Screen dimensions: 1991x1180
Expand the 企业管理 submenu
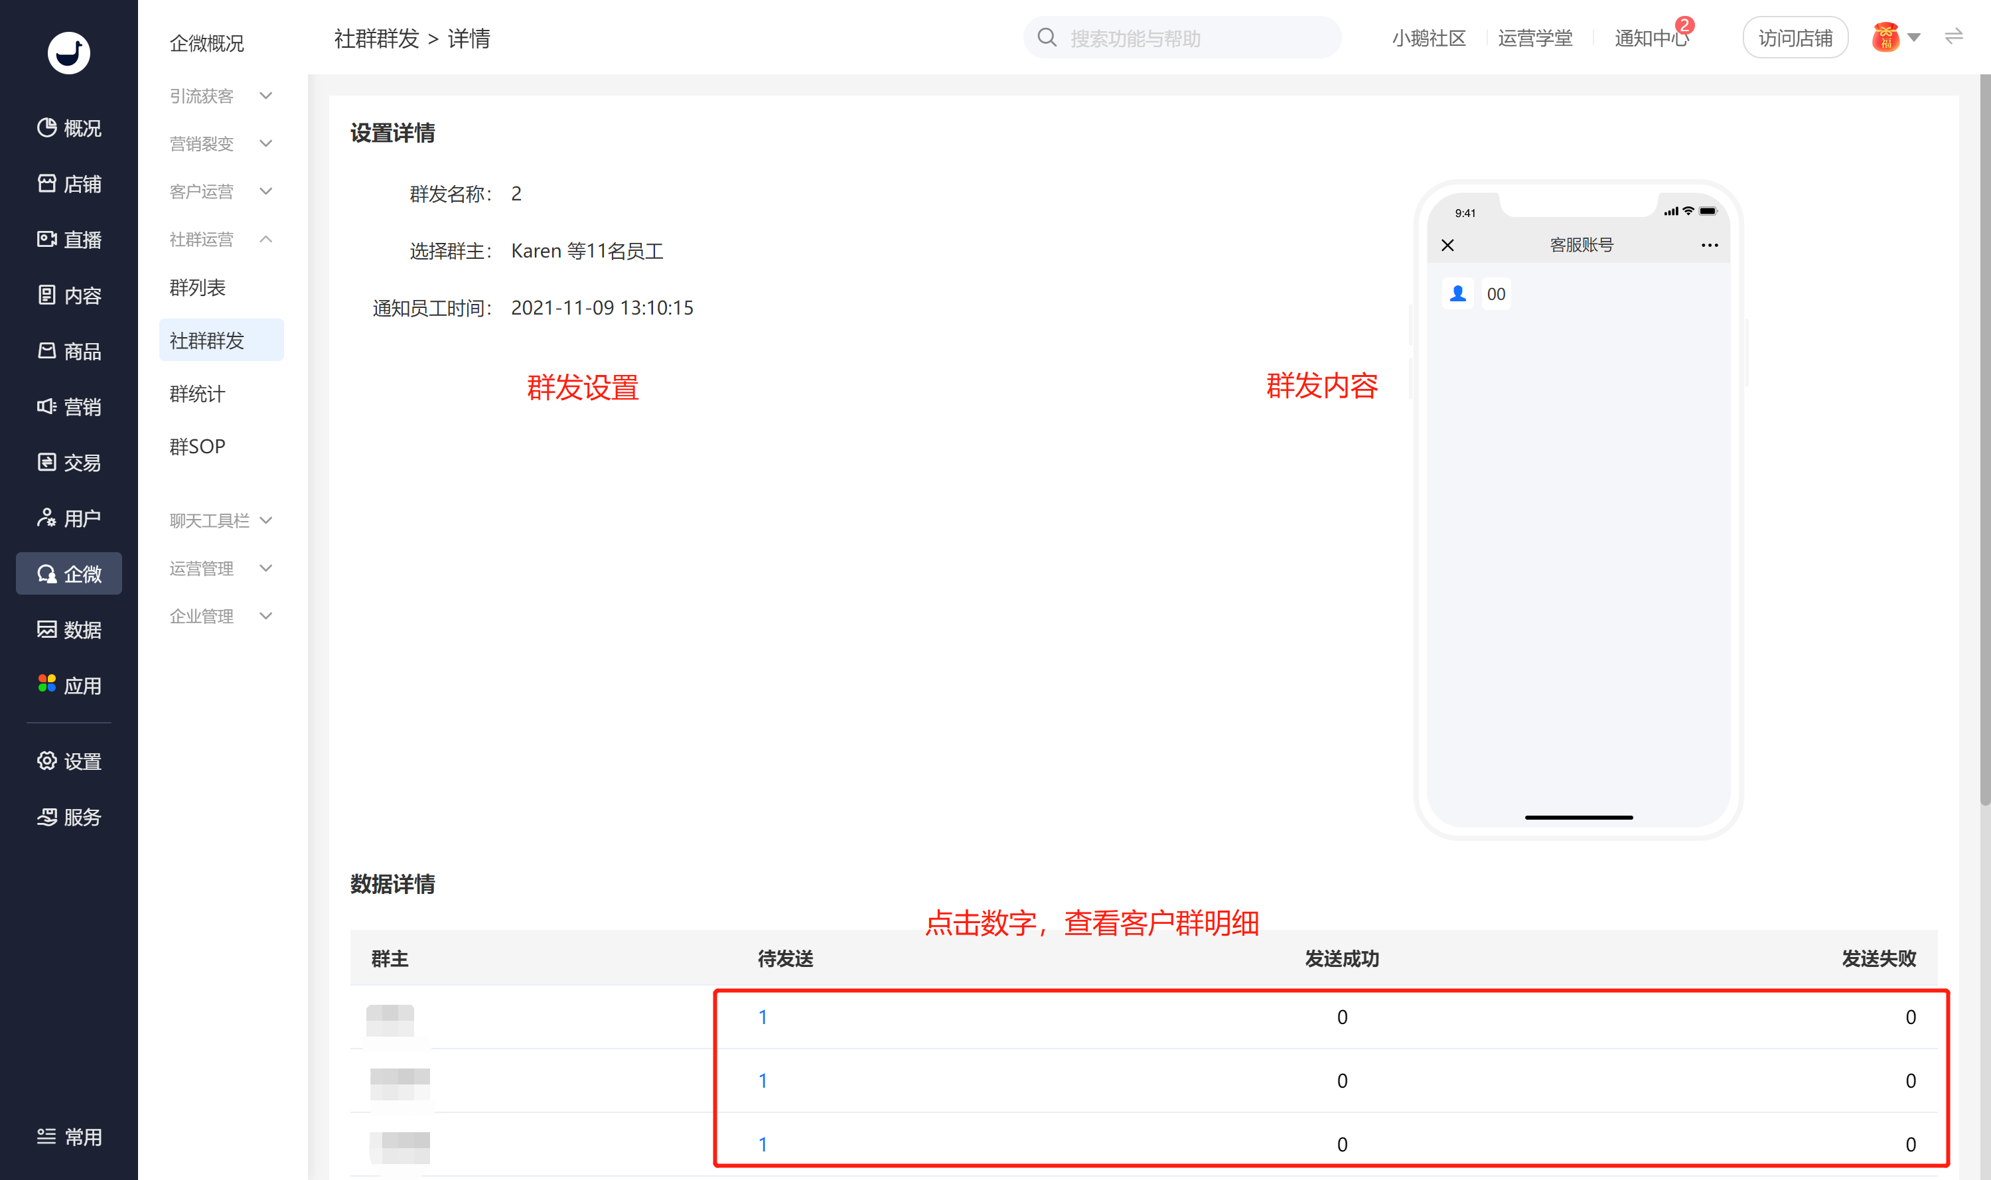coord(221,615)
